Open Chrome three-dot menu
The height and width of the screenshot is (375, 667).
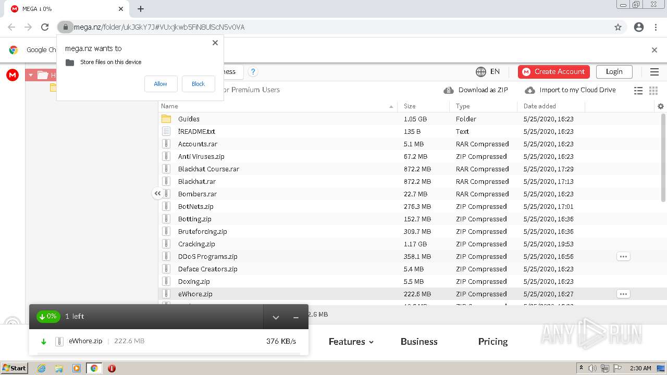pos(656,27)
